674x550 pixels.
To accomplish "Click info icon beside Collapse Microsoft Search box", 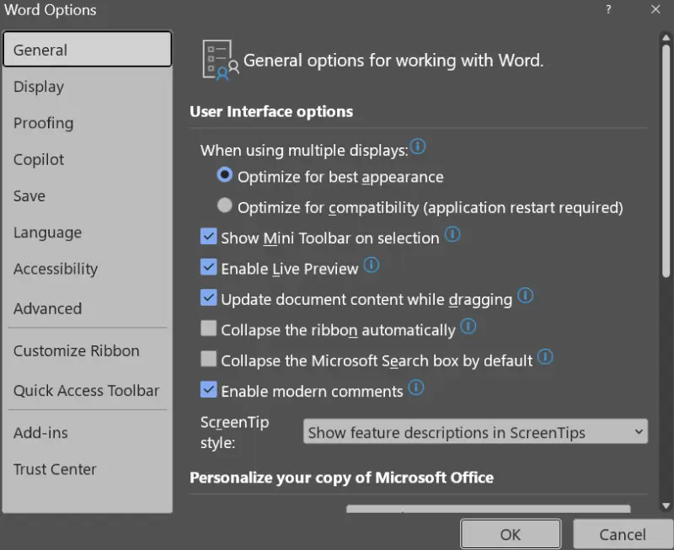I will pyautogui.click(x=545, y=357).
